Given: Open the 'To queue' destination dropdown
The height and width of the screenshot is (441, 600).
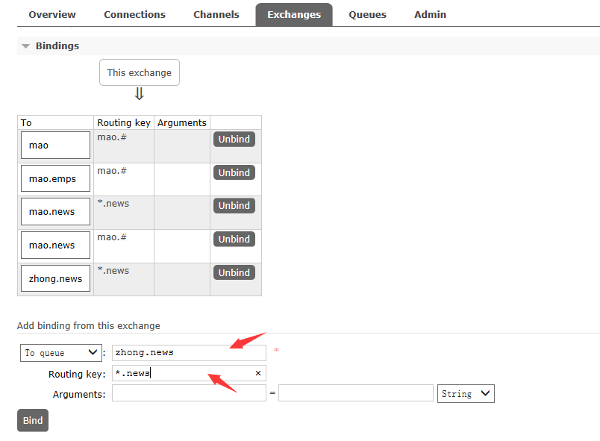Looking at the screenshot, I should tap(61, 353).
